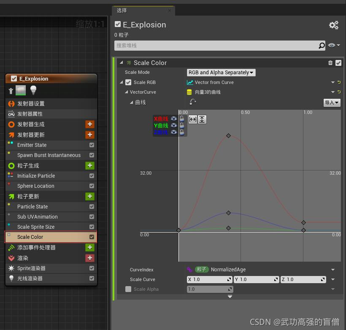Toggle Scale Color module enabled checkbox in header

click(338, 63)
